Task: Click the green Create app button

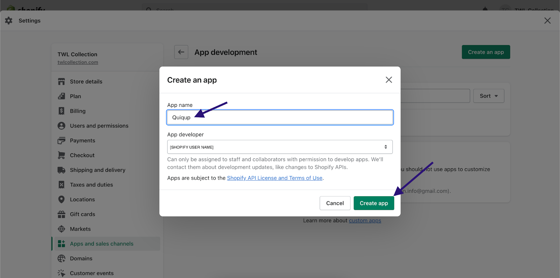Action: pos(374,203)
